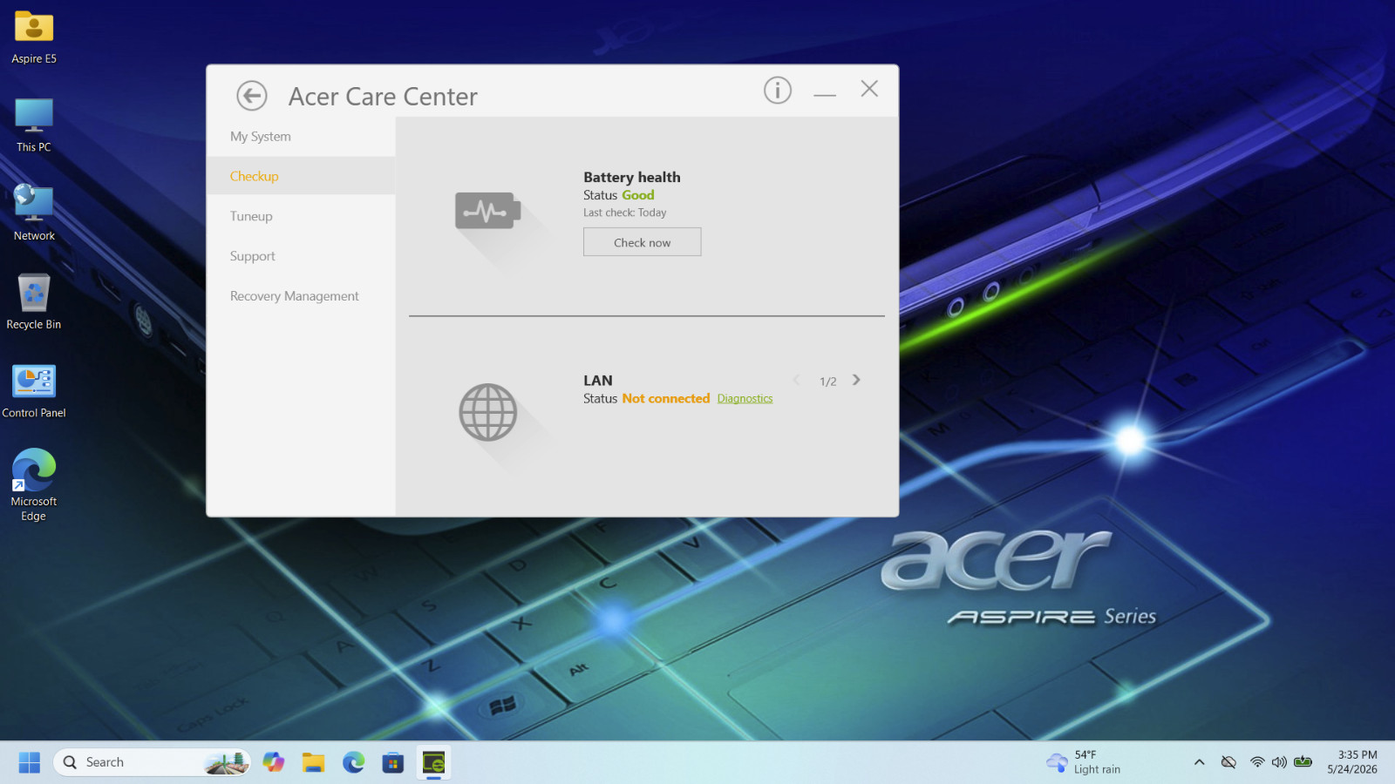
Task: Open Microsoft Store from the taskbar
Action: [x=393, y=762]
